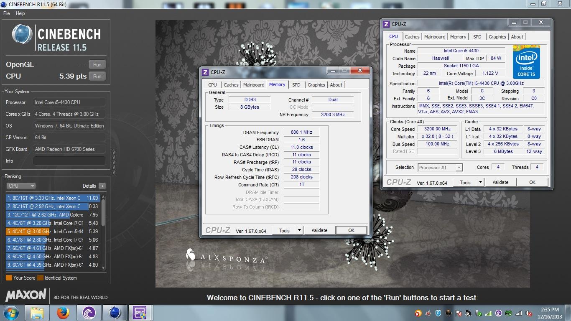
Task: Open Mainboard tab in CPU window
Action: [x=435, y=37]
